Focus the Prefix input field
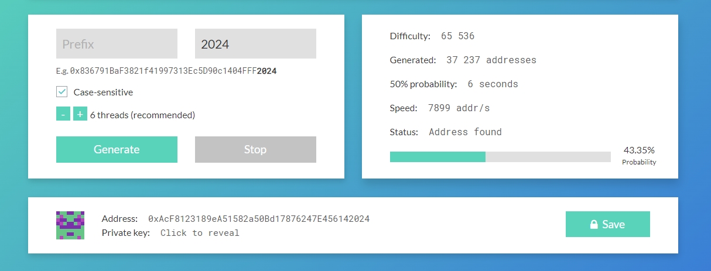This screenshot has width=711, height=271. [117, 44]
